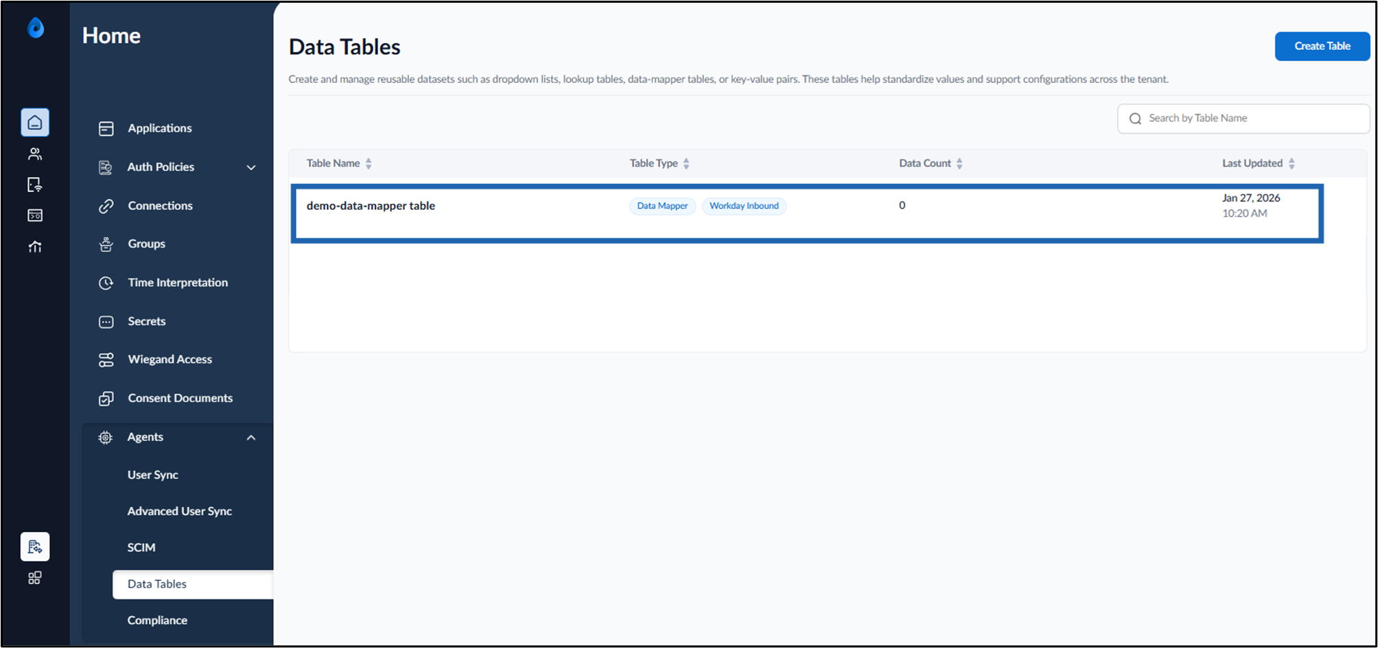Click the Consent Documents icon

(x=106, y=398)
